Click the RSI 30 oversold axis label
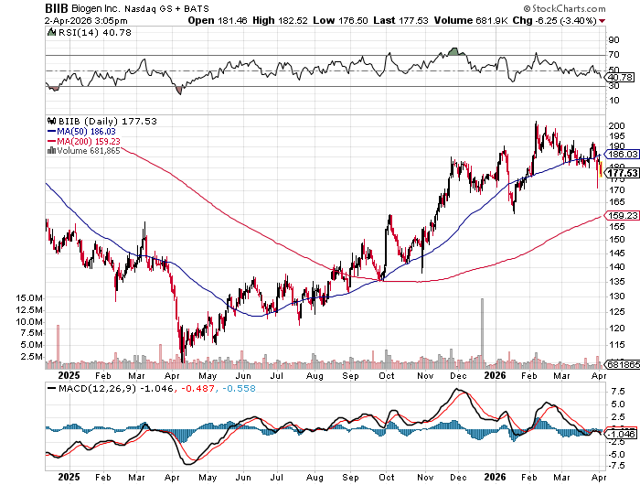Viewport: 640px width, 485px height. [613, 86]
